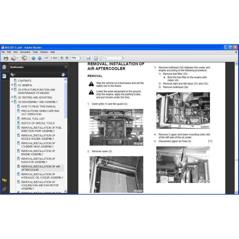Open the NOZZLE HOLDER ASSEMBLY bookmark
Image resolution: width=239 pixels, height=239 pixels.
pos(38,137)
